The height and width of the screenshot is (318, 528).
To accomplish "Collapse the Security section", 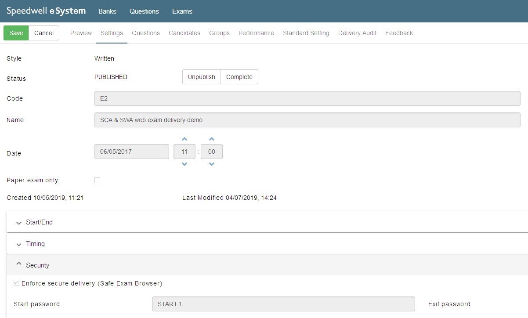I will [x=37, y=265].
